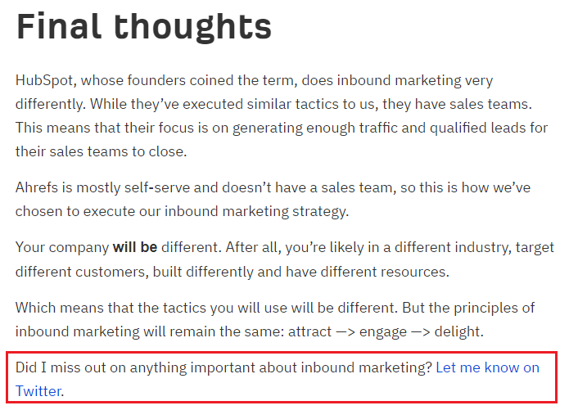
Task: Click the phrase "different customers"
Action: (x=73, y=269)
